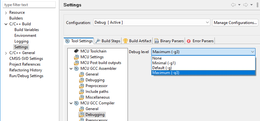This screenshot has width=260, height=121.
Task: Click the MCU Settings folder icon
Action: point(76,57)
